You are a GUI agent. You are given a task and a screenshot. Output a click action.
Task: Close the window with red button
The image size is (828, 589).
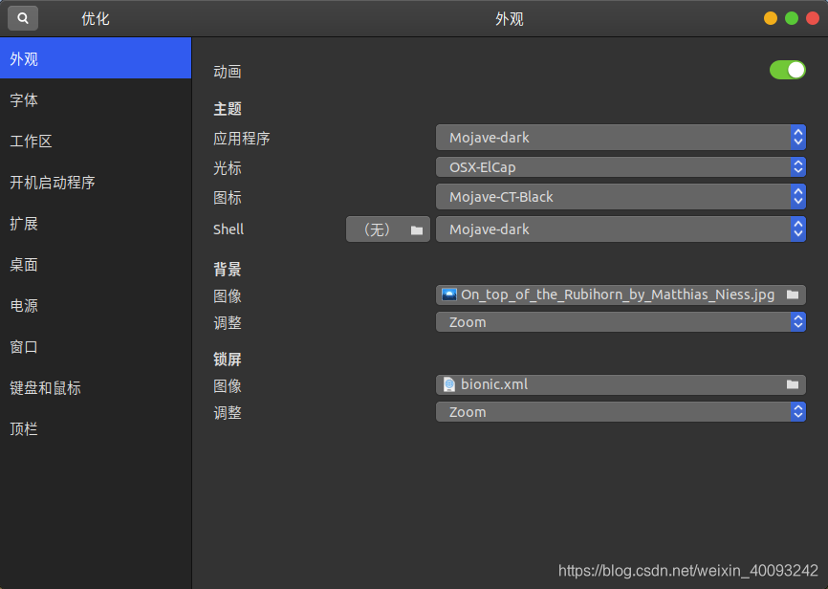[813, 18]
